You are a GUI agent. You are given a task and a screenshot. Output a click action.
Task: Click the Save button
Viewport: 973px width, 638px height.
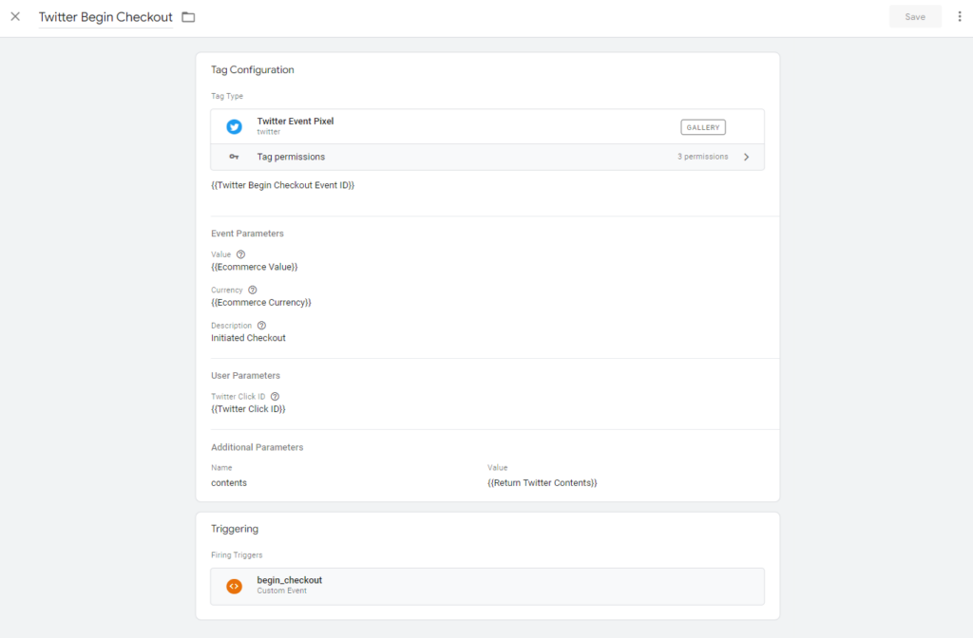point(914,17)
